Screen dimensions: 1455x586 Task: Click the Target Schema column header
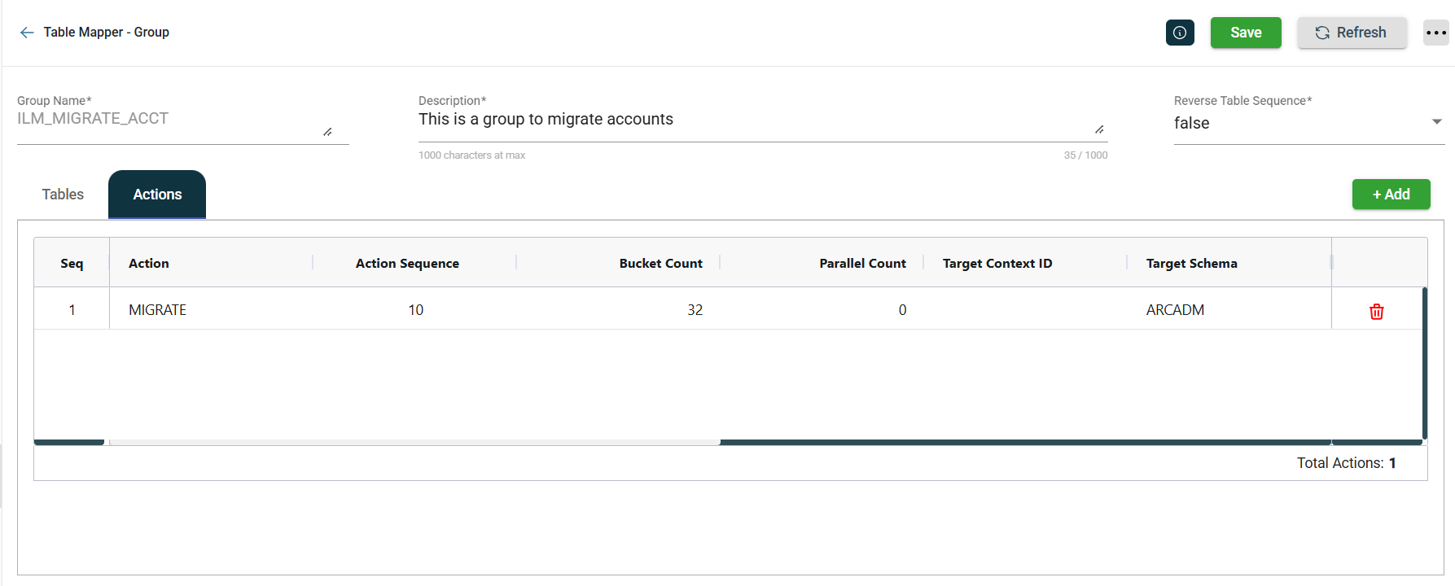pyautogui.click(x=1191, y=264)
